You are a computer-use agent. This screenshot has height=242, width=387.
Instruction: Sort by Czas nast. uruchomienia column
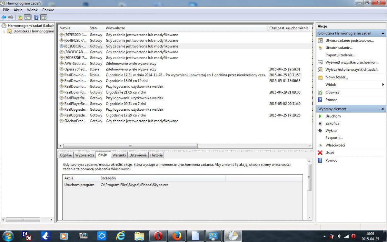pos(289,28)
